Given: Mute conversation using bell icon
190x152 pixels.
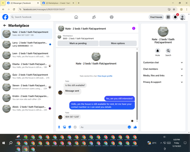Looking at the screenshot, I should tap(158, 51).
